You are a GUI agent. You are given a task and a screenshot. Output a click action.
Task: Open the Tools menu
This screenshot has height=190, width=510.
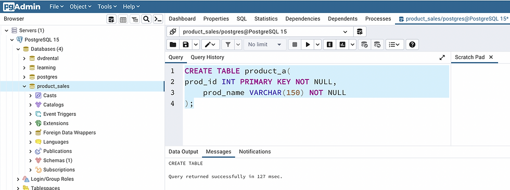(x=107, y=6)
